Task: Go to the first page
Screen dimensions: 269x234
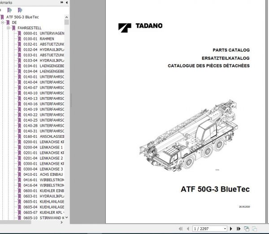Action: pos(181,229)
